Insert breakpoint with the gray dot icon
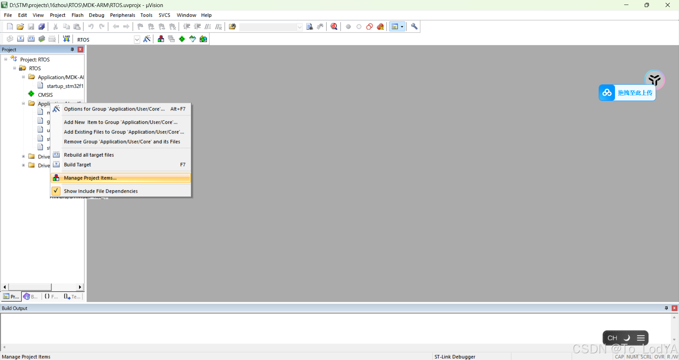 coord(348,26)
